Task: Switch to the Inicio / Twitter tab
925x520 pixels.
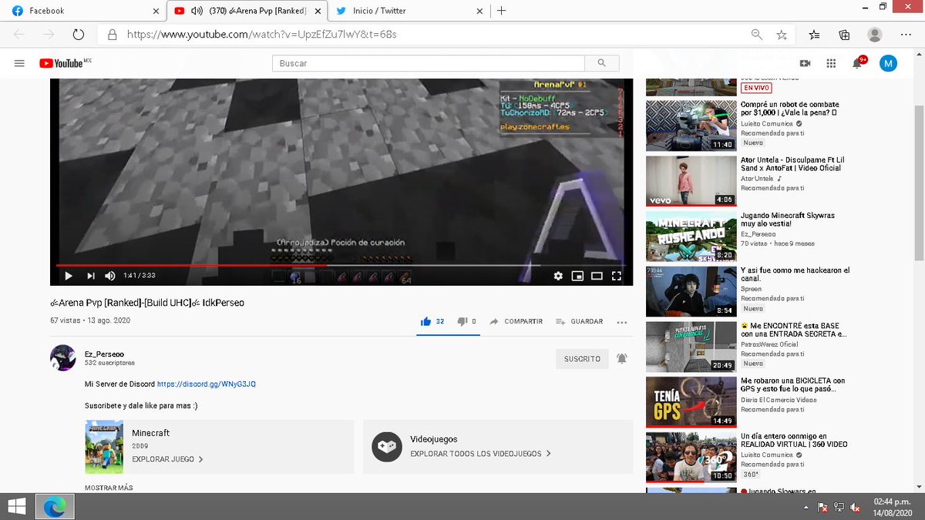Action: [x=409, y=11]
